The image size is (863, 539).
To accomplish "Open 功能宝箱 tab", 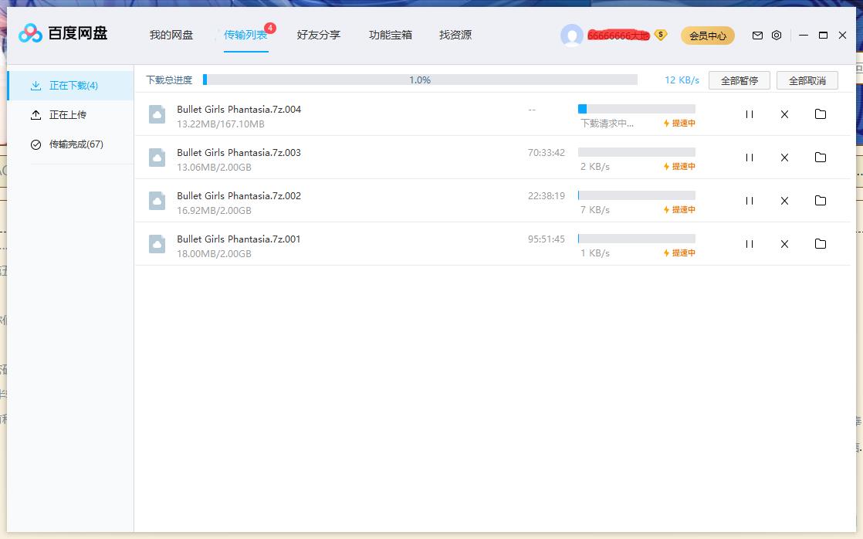I will tap(391, 36).
